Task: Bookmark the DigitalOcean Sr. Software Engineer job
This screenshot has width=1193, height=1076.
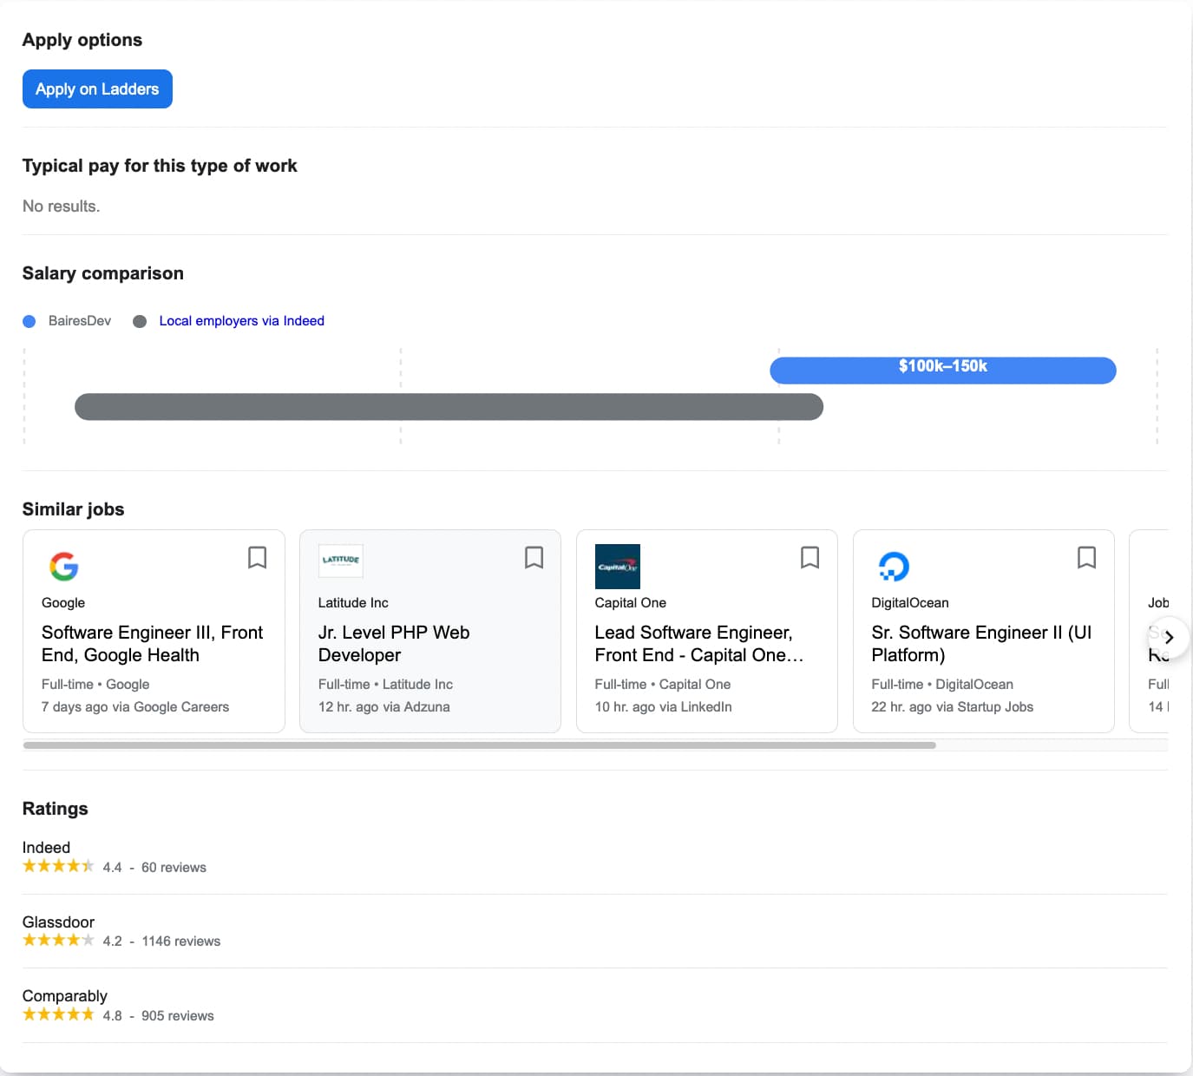Action: [1086, 557]
